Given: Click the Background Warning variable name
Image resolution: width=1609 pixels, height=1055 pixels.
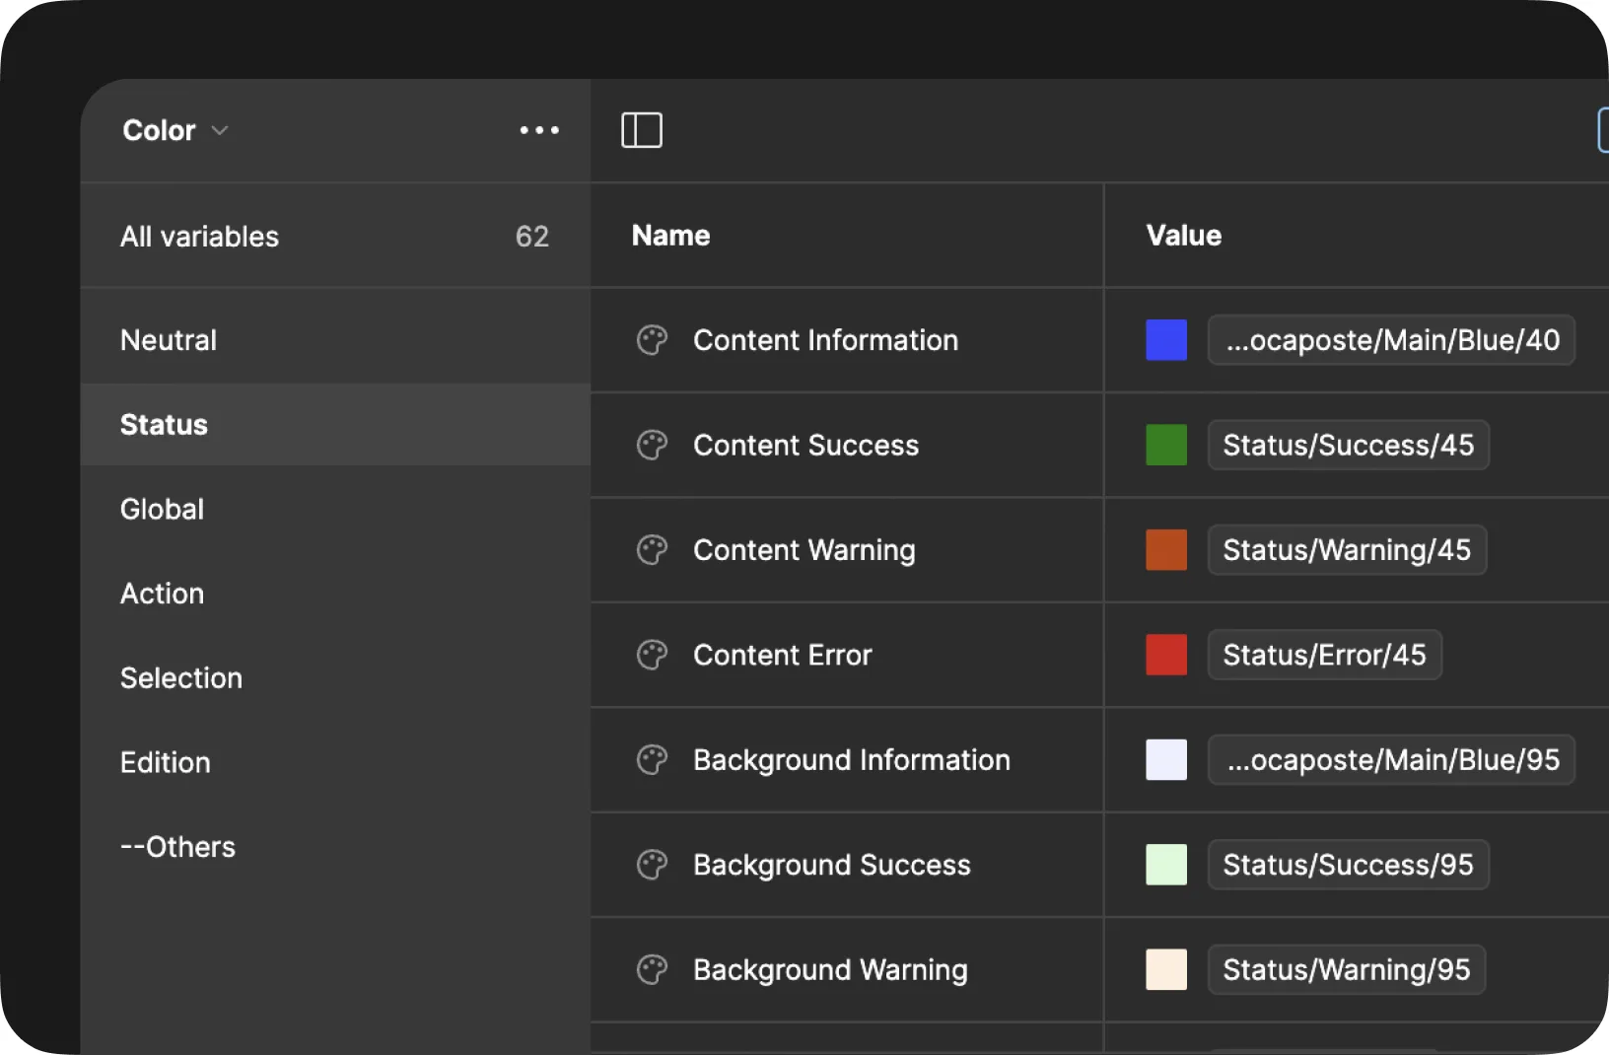Looking at the screenshot, I should point(830,970).
